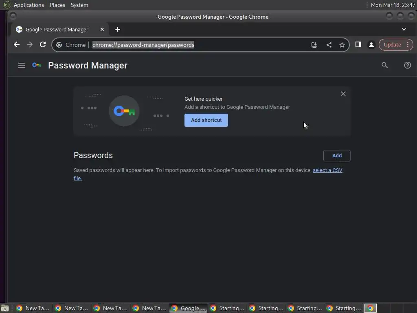The height and width of the screenshot is (313, 417).
Task: Click the Password Manager key logo
Action: point(37,65)
